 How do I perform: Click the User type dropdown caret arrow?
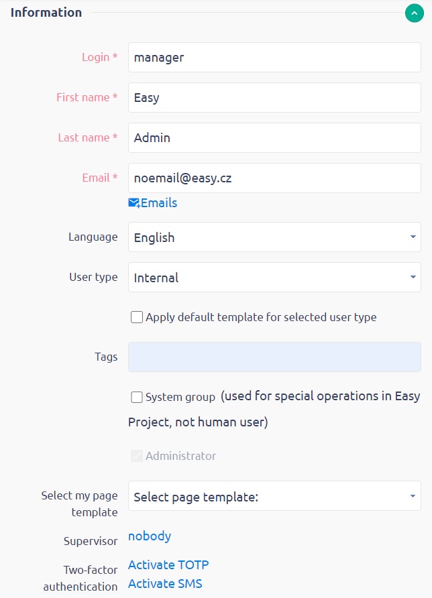414,277
